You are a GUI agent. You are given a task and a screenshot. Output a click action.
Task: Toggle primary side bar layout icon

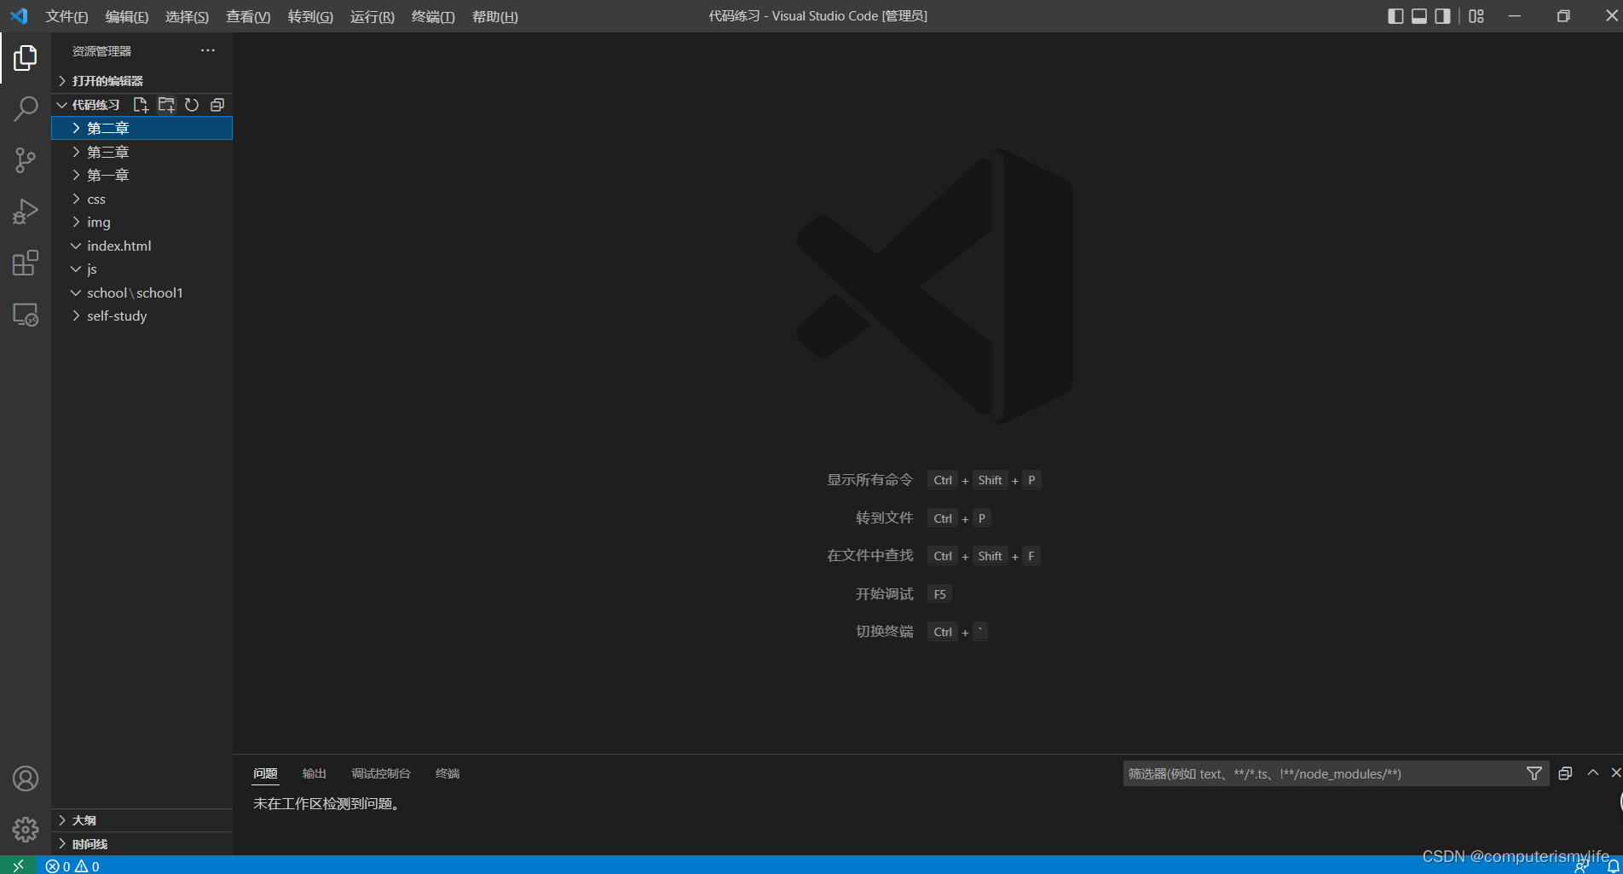pos(1395,16)
